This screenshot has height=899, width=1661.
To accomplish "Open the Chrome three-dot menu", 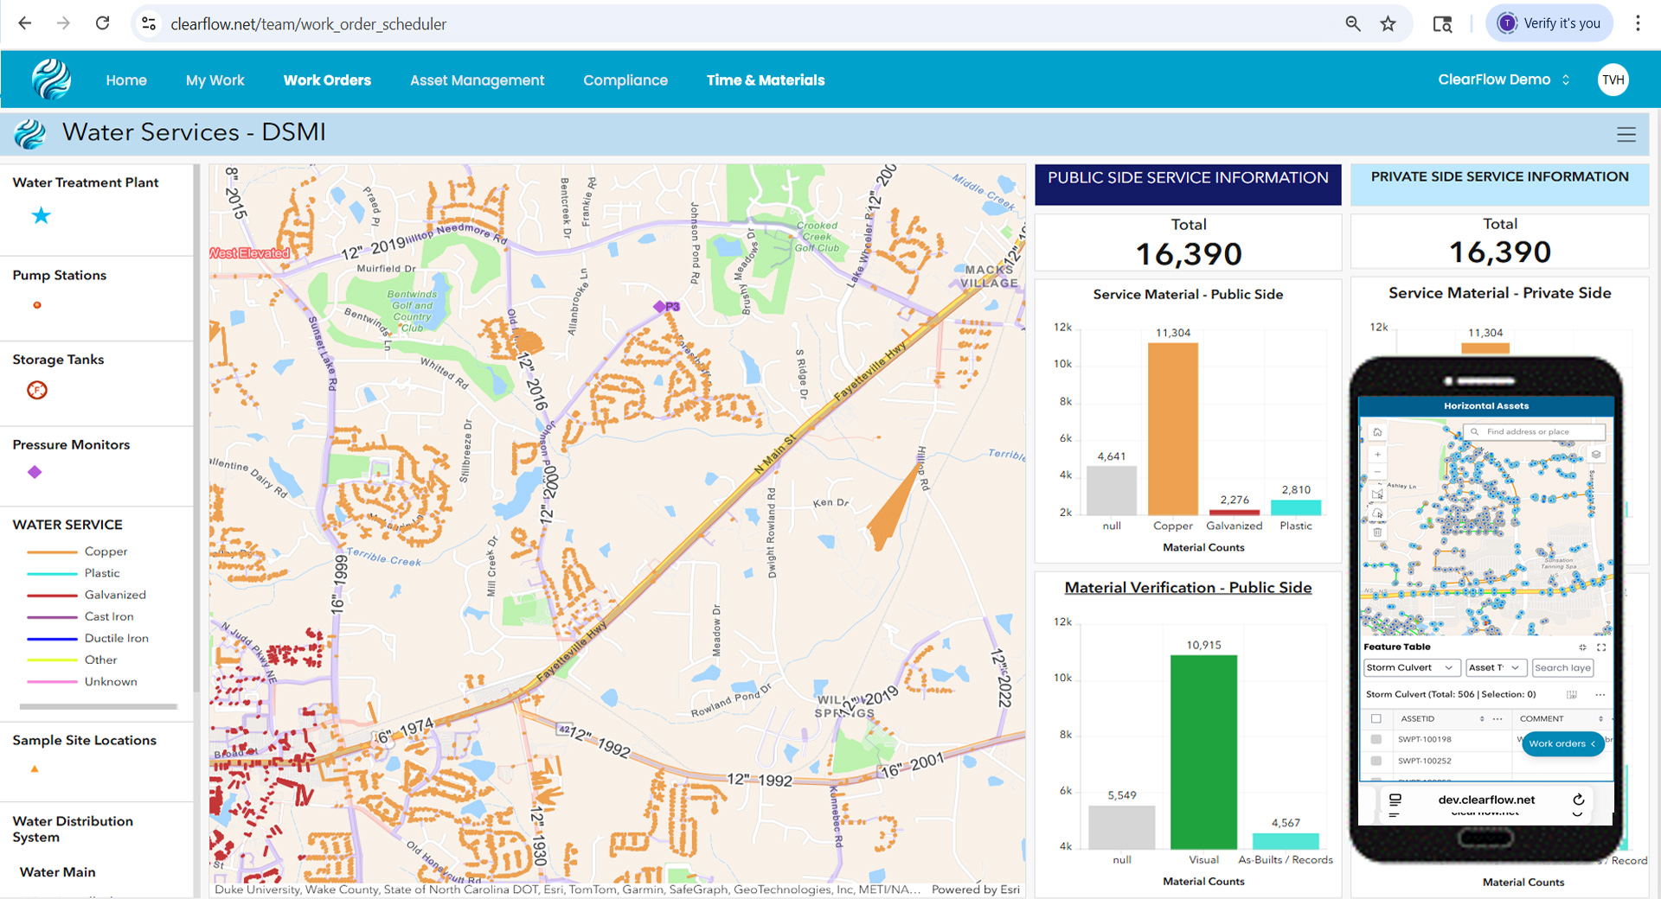I will tap(1638, 23).
